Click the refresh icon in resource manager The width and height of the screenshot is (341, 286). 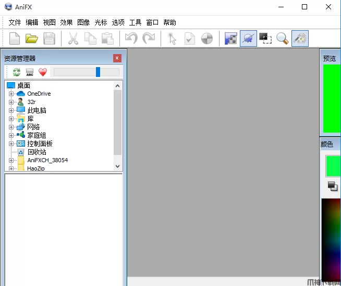point(17,72)
